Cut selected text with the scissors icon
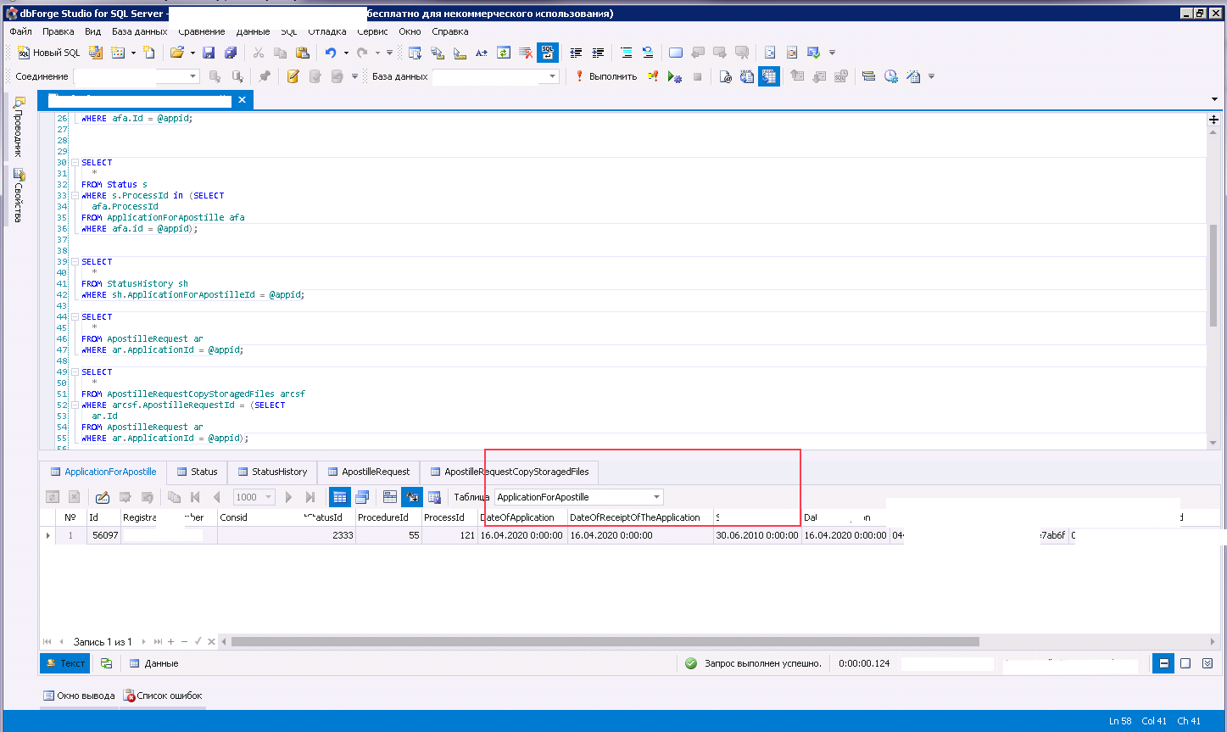This screenshot has height=732, width=1227. point(259,53)
